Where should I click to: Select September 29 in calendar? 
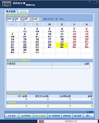click(x=25, y=51)
